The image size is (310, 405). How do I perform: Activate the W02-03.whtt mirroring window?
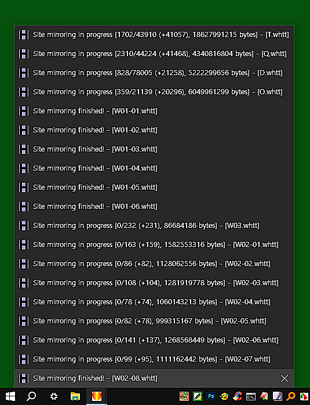click(154, 283)
